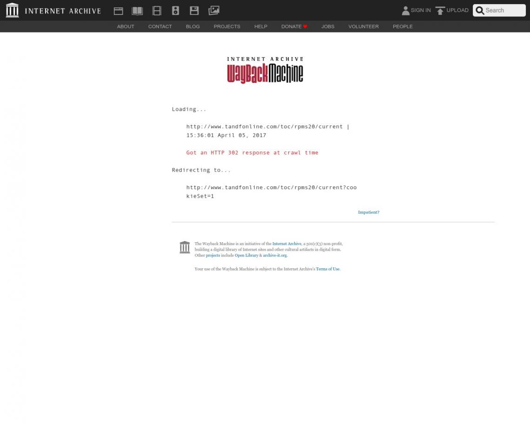This screenshot has width=530, height=424.
Task: Open the Video (film) collection icon
Action: click(157, 11)
